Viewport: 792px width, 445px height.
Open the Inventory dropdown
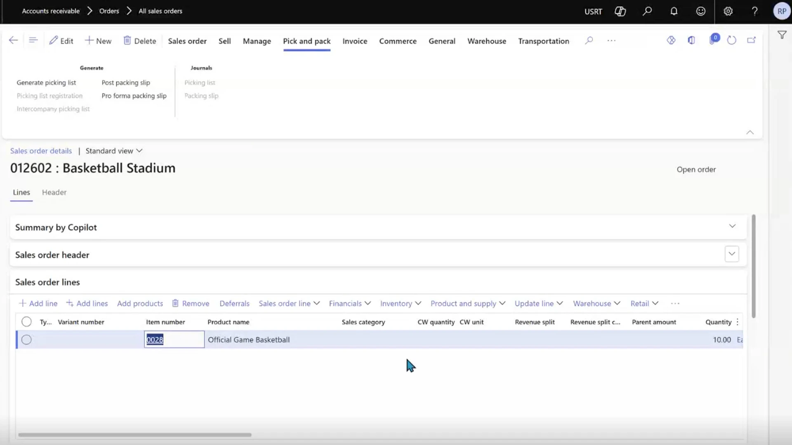point(401,303)
